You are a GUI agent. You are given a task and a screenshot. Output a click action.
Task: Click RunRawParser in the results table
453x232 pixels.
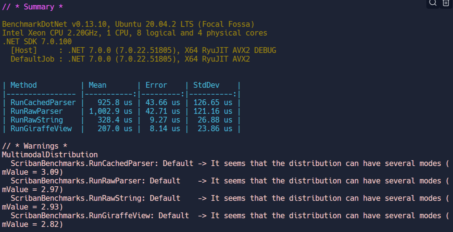pos(37,111)
